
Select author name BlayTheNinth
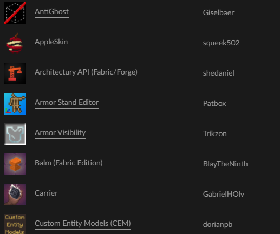coord(225,164)
